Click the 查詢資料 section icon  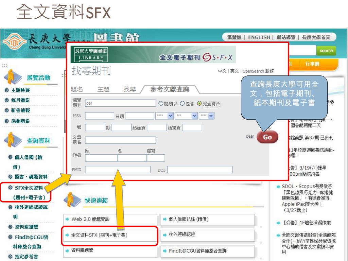point(13,140)
